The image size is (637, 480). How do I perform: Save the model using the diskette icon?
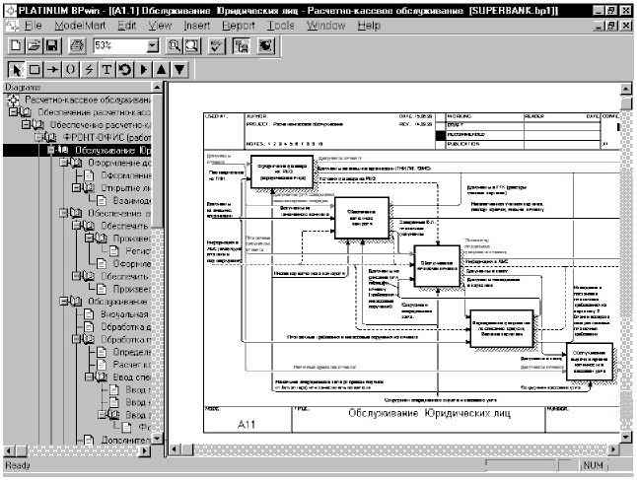pyautogui.click(x=50, y=45)
